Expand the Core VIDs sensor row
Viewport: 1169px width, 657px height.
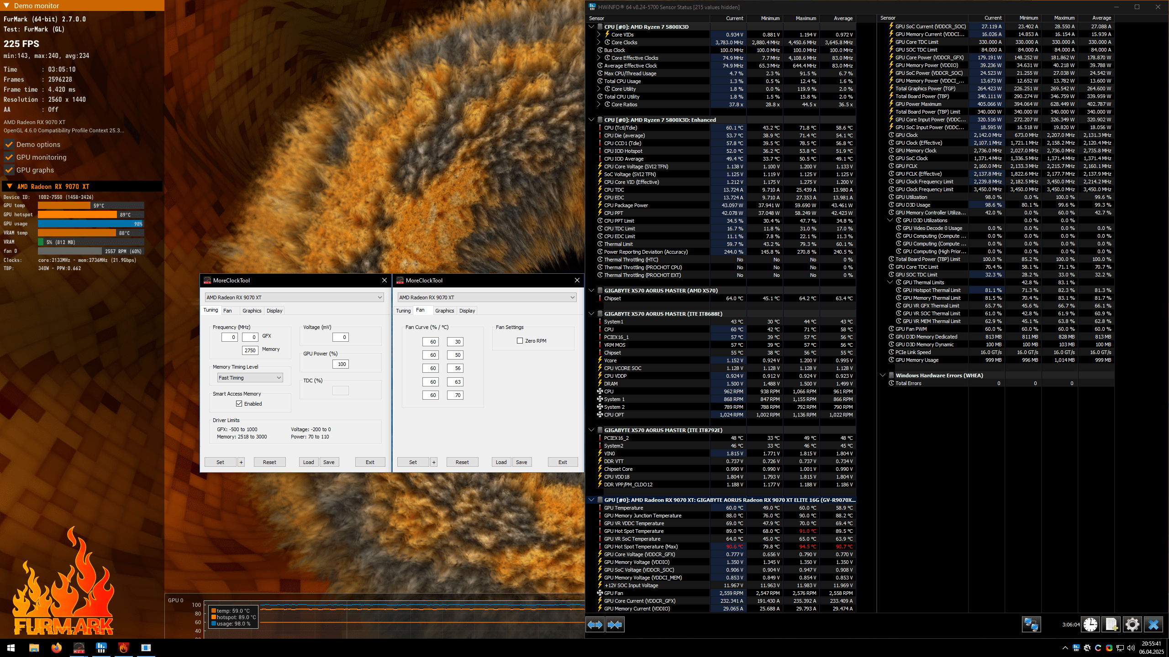click(x=599, y=35)
